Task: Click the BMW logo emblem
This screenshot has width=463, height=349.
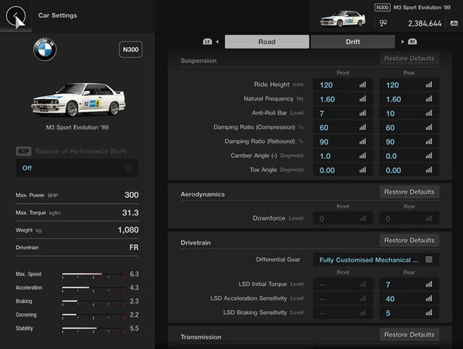Action: click(x=45, y=50)
